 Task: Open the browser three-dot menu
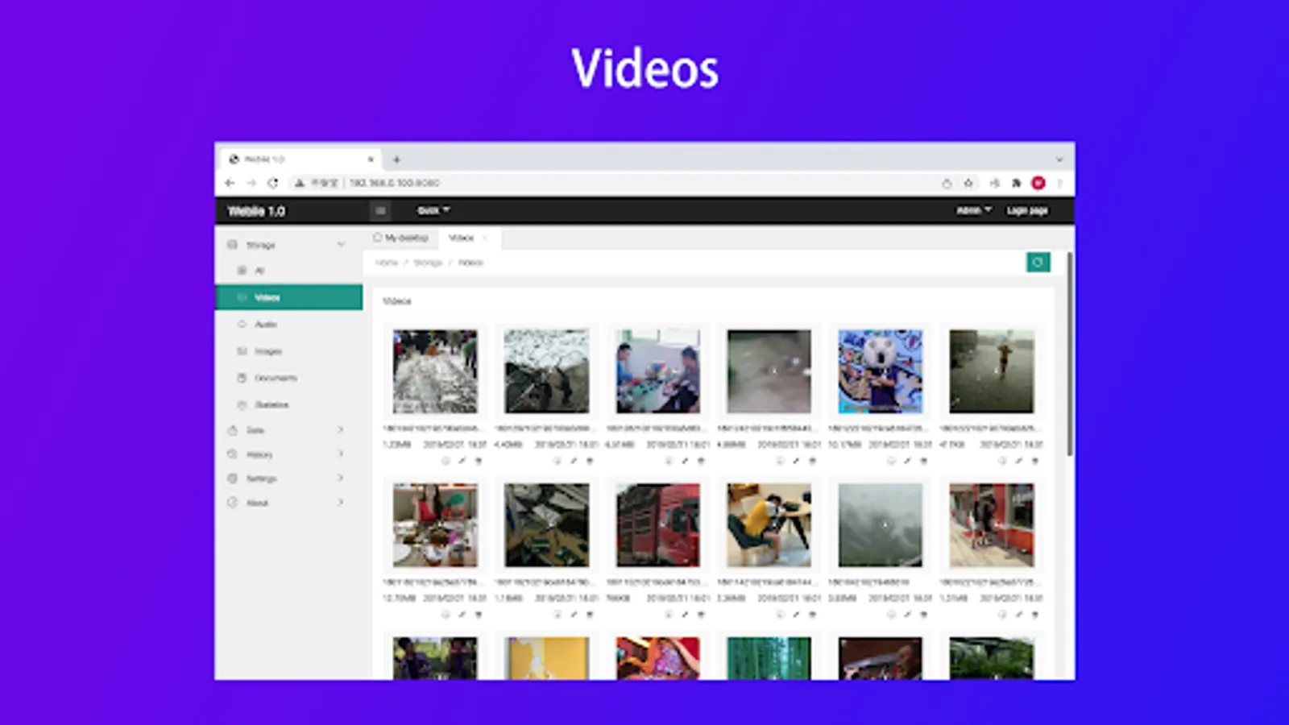tap(1060, 183)
